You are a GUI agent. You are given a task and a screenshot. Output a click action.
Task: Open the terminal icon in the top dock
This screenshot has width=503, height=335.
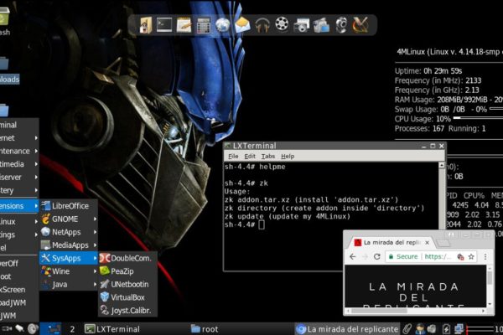point(164,24)
